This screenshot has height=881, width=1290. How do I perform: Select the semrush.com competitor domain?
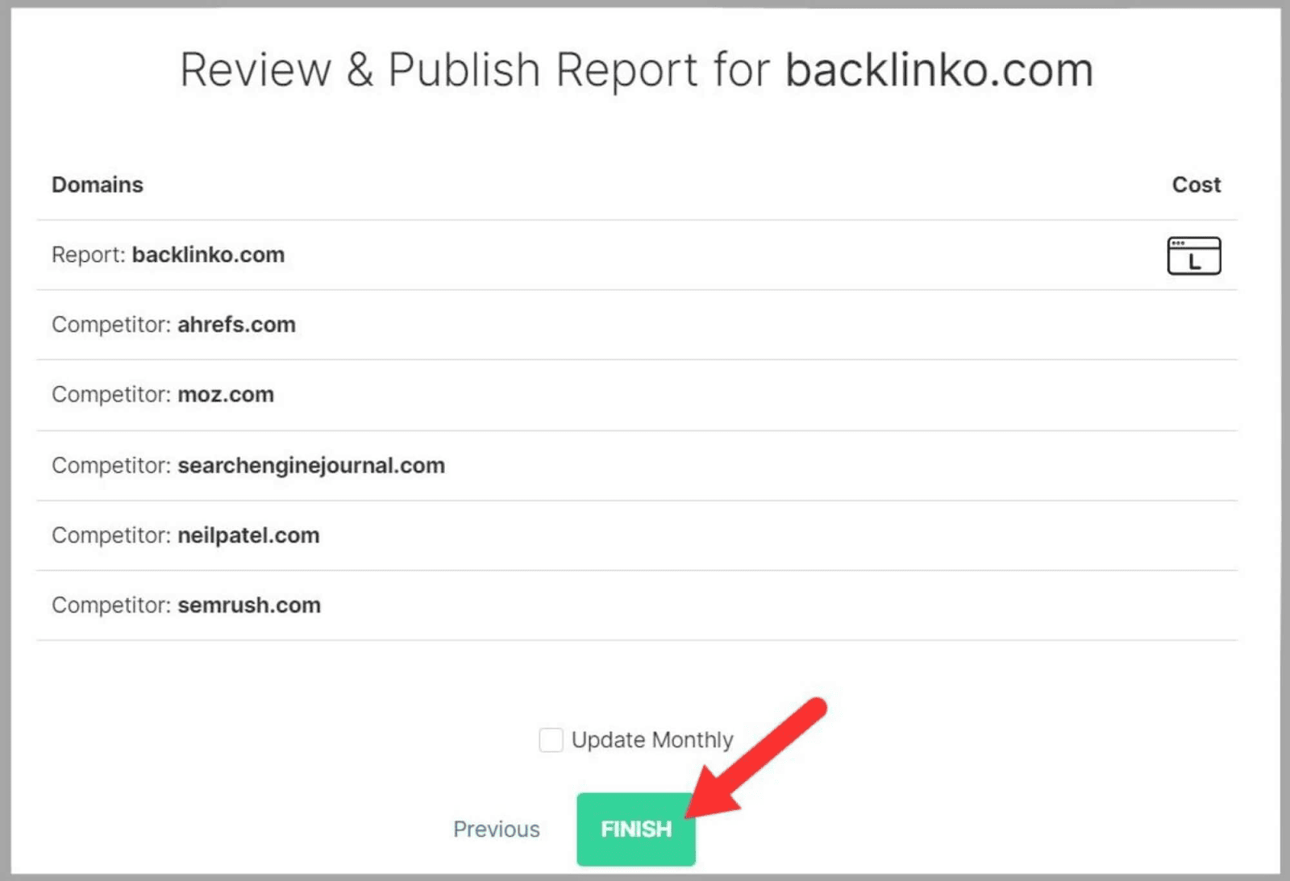pos(249,605)
